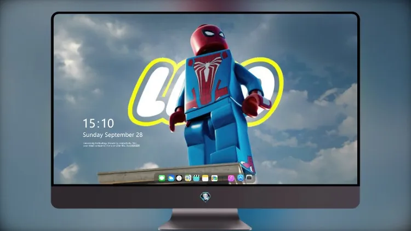The height and width of the screenshot is (231, 411).
Task: Open the photo gallery app in the dock
Action: click(x=214, y=178)
